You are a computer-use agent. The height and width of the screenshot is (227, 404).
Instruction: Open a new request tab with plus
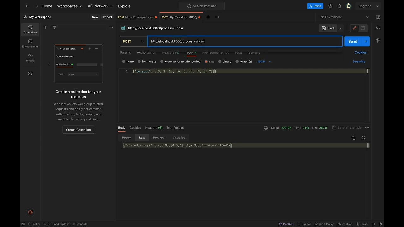(208, 17)
